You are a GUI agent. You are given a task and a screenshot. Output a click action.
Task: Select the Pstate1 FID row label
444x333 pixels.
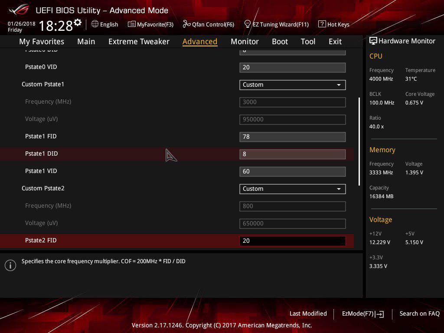tap(41, 137)
